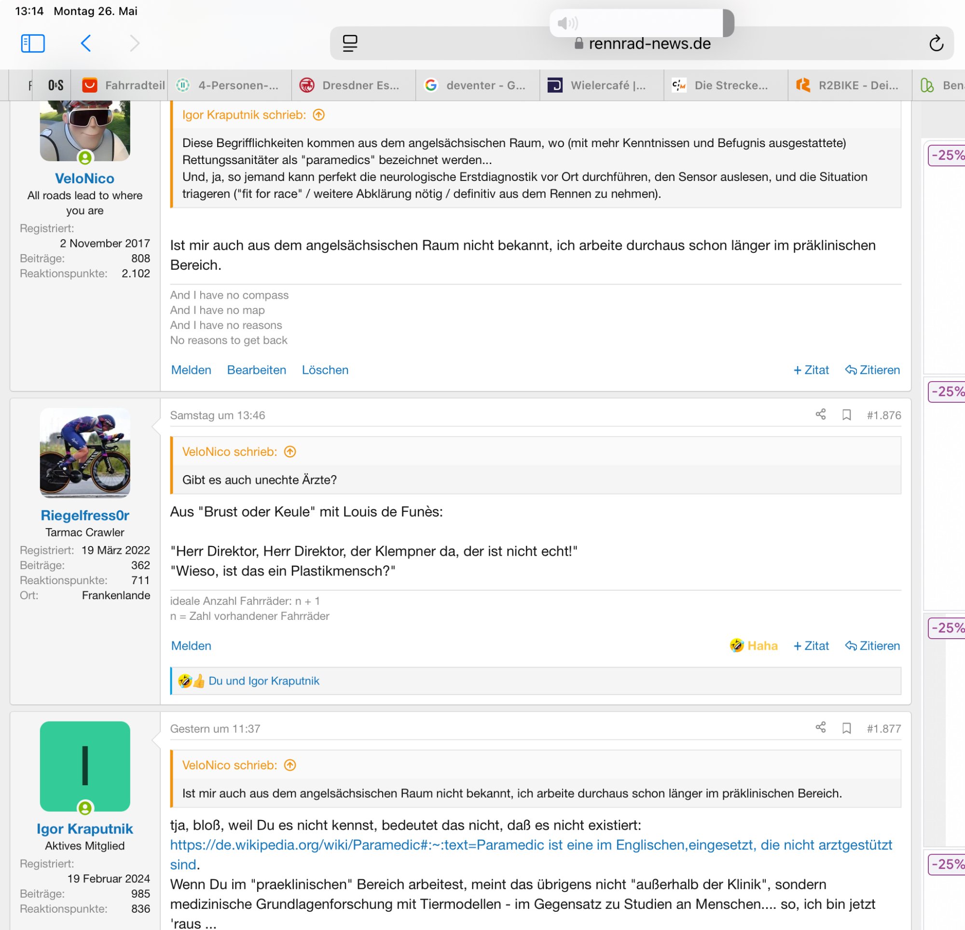Viewport: 965px width, 930px height.
Task: Open Riegelfress0r's avatar profile picture
Action: [85, 452]
